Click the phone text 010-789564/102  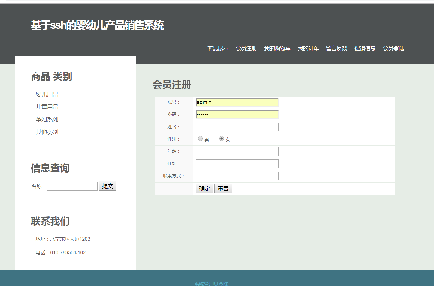pyautogui.click(x=68, y=253)
